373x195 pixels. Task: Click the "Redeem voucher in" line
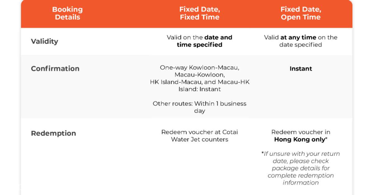tap(301, 132)
